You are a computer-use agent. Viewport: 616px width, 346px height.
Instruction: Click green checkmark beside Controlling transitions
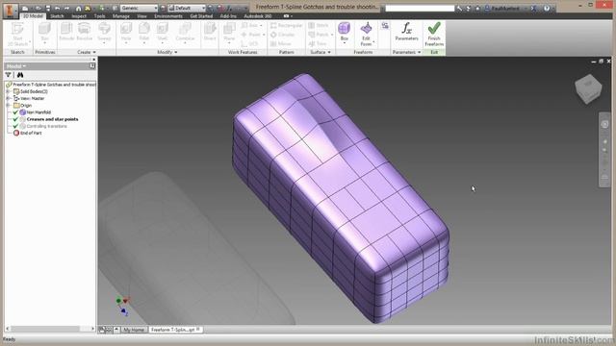(x=15, y=126)
